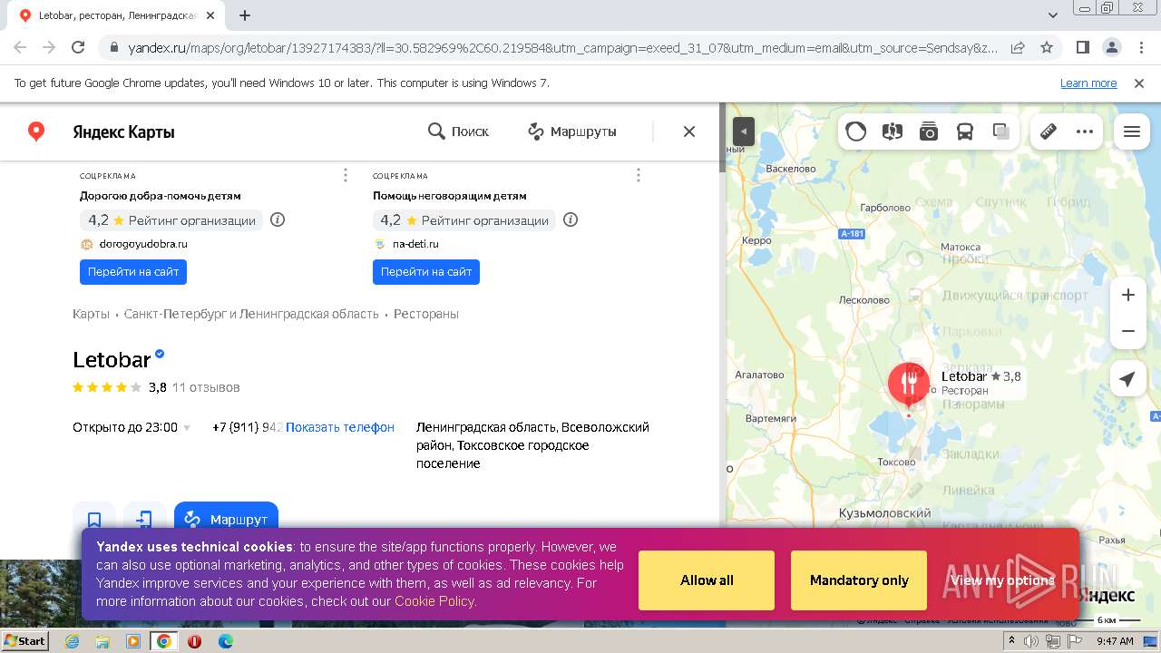This screenshot has height=653, width=1161.
Task: Click the Карты breadcrumb
Action: 91,314
